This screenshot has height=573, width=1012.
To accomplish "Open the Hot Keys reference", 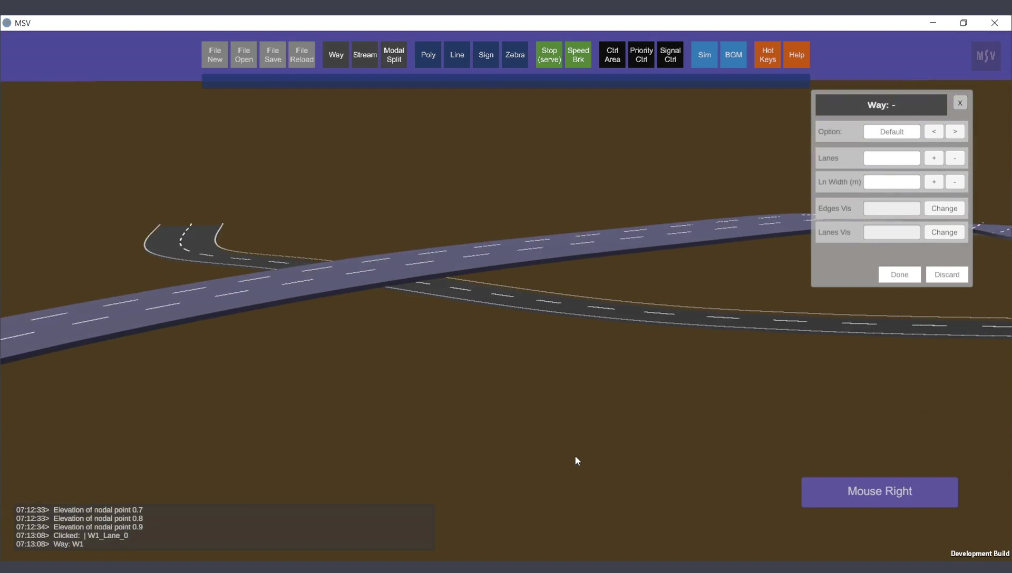I will coord(767,55).
